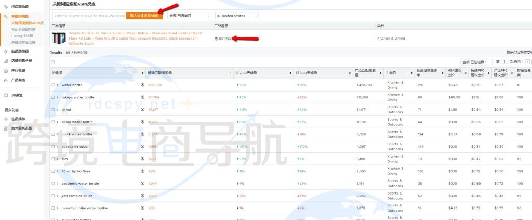Click the plus icon for 选品插件
The width and height of the screenshot is (532, 220).
(6, 119)
